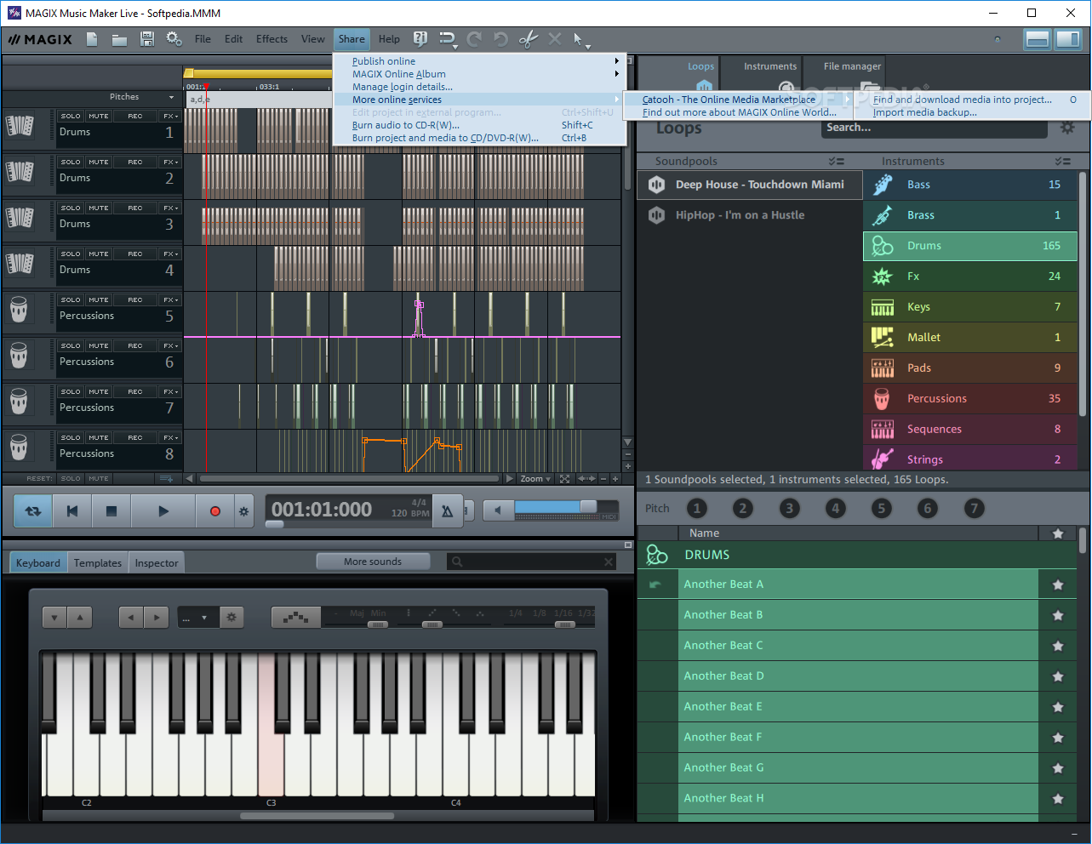Click the Keys keyboard icon
The image size is (1092, 844).
coord(882,307)
